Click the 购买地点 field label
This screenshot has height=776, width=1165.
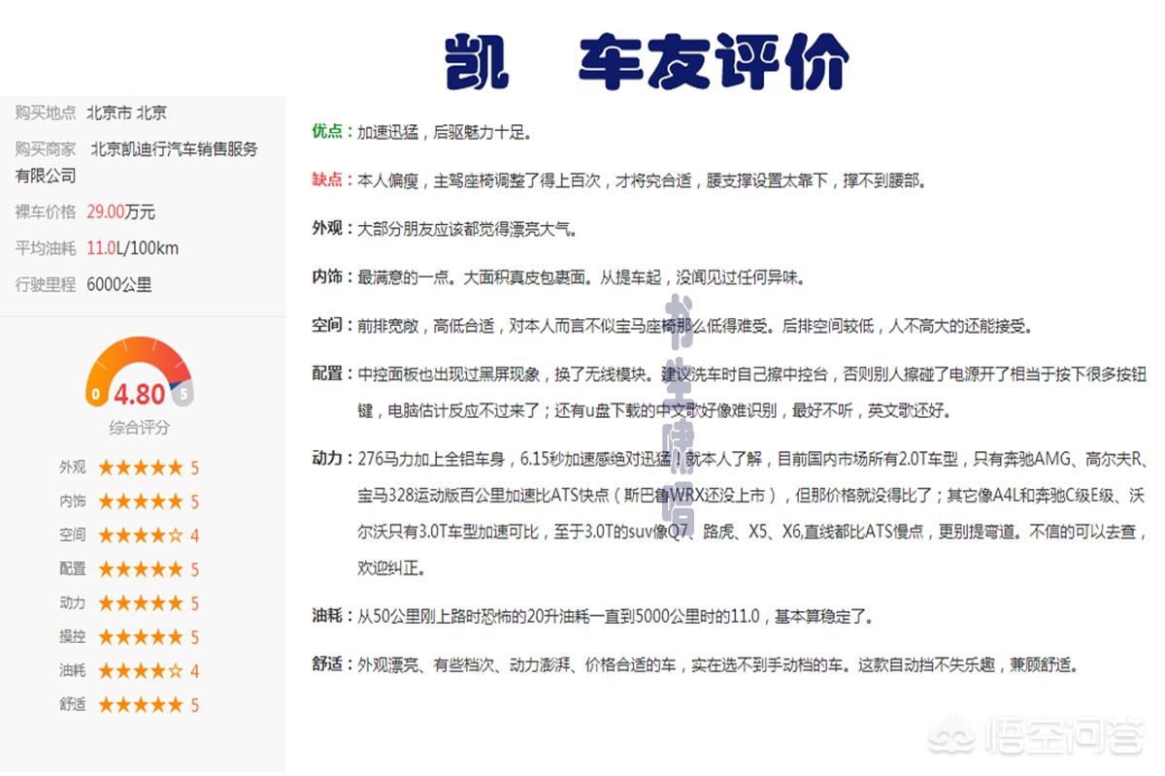pyautogui.click(x=45, y=113)
